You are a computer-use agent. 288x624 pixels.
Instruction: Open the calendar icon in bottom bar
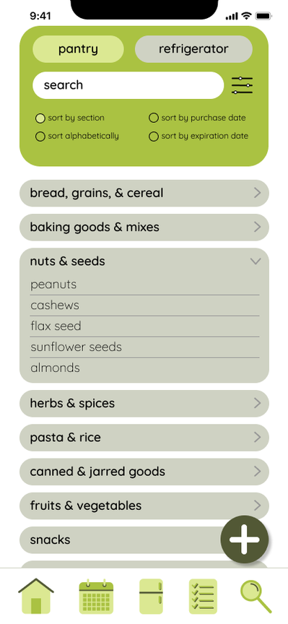pos(96,596)
